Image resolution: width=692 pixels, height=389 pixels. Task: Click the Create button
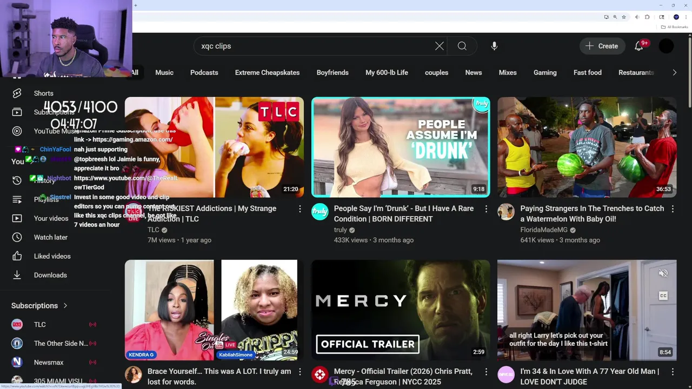[x=602, y=46]
